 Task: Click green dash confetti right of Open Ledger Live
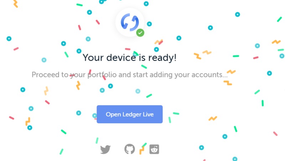click(176, 114)
